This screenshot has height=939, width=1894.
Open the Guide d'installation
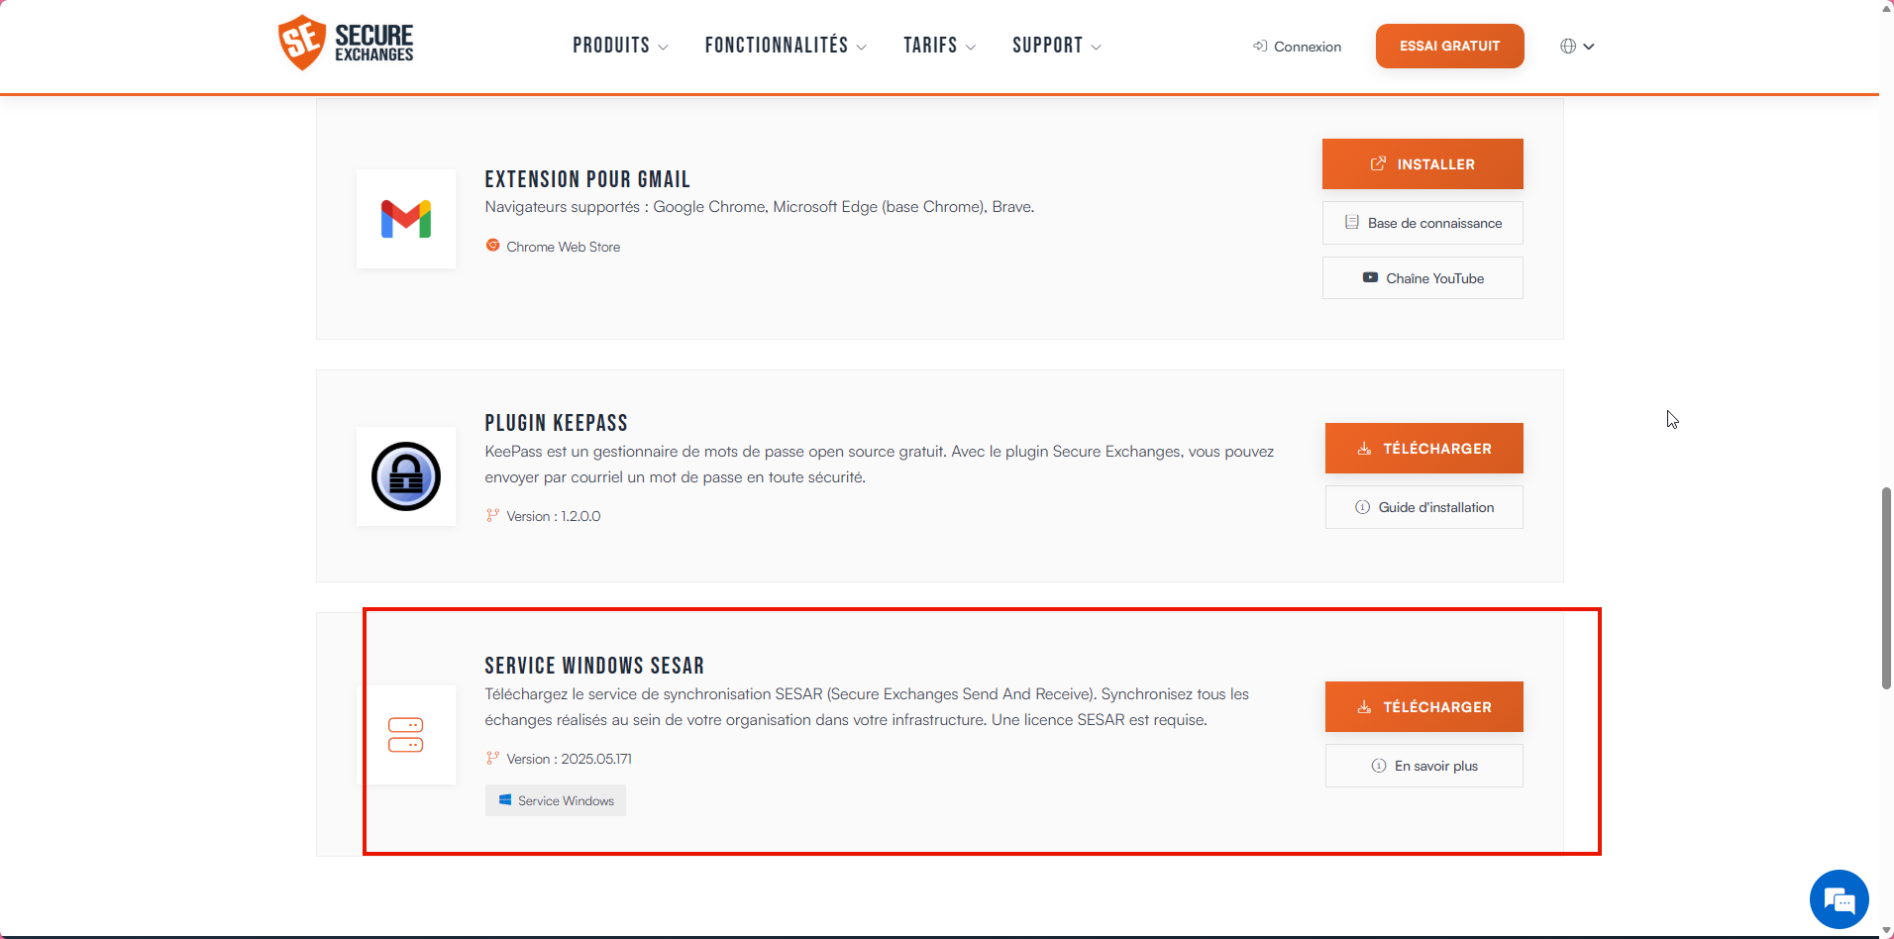tap(1423, 507)
